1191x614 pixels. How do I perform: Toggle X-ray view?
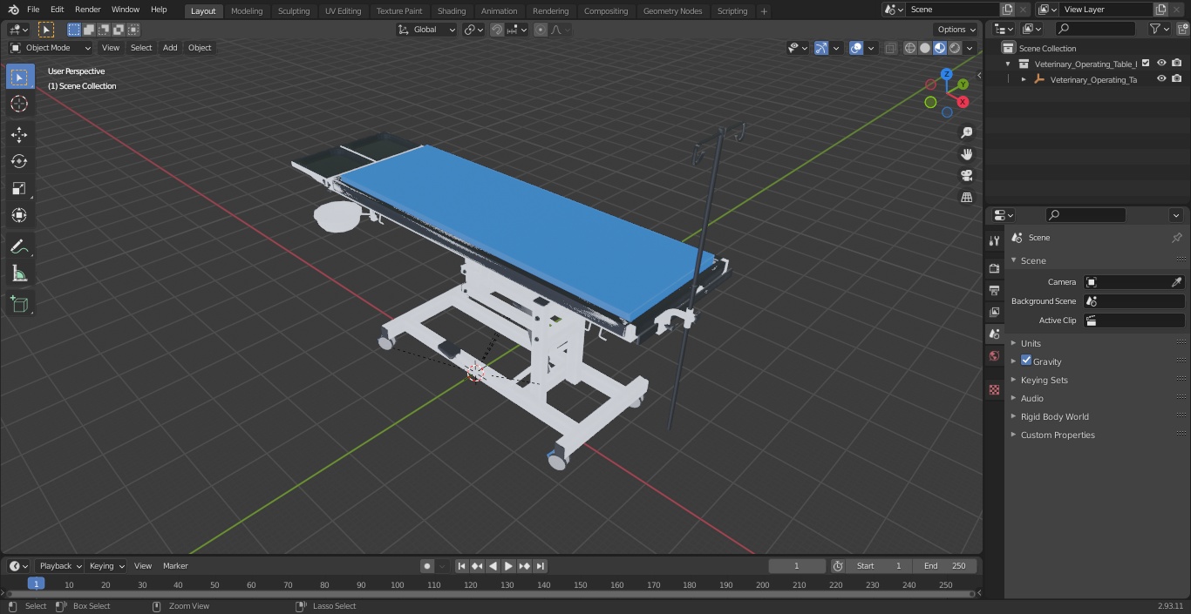(890, 48)
